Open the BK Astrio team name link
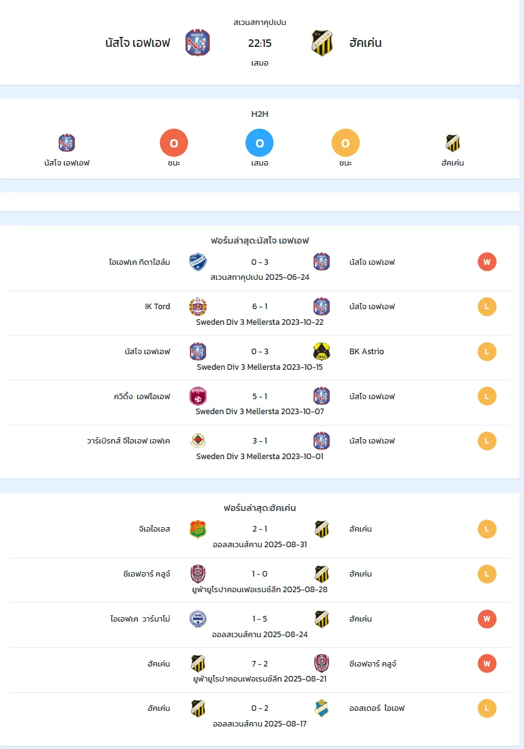Screen dimensions: 524x749 [367, 352]
